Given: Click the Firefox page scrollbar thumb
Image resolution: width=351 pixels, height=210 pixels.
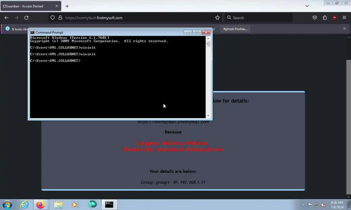Looking at the screenshot, I should (349, 126).
